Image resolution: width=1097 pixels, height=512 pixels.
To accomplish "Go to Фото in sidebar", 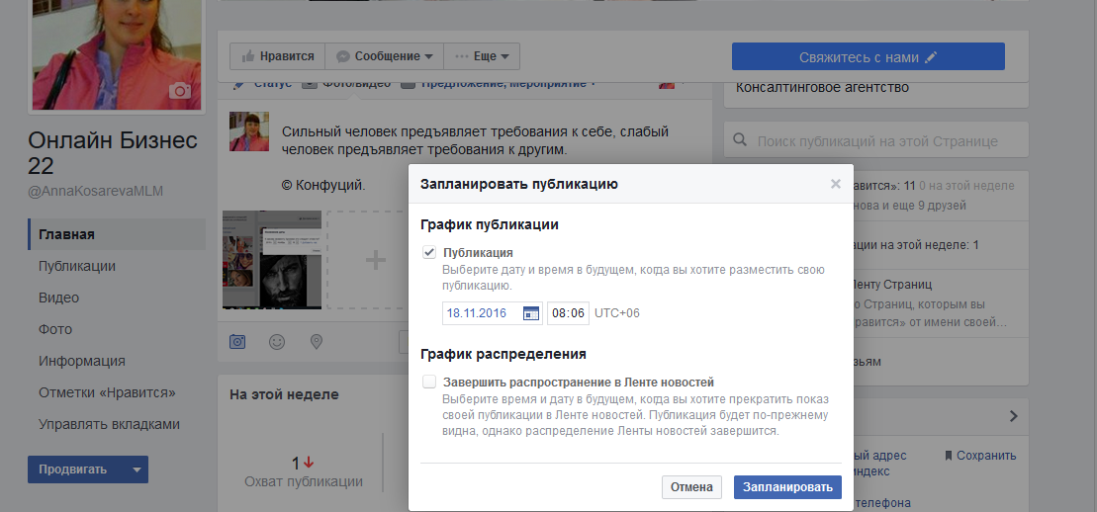I will tap(55, 329).
